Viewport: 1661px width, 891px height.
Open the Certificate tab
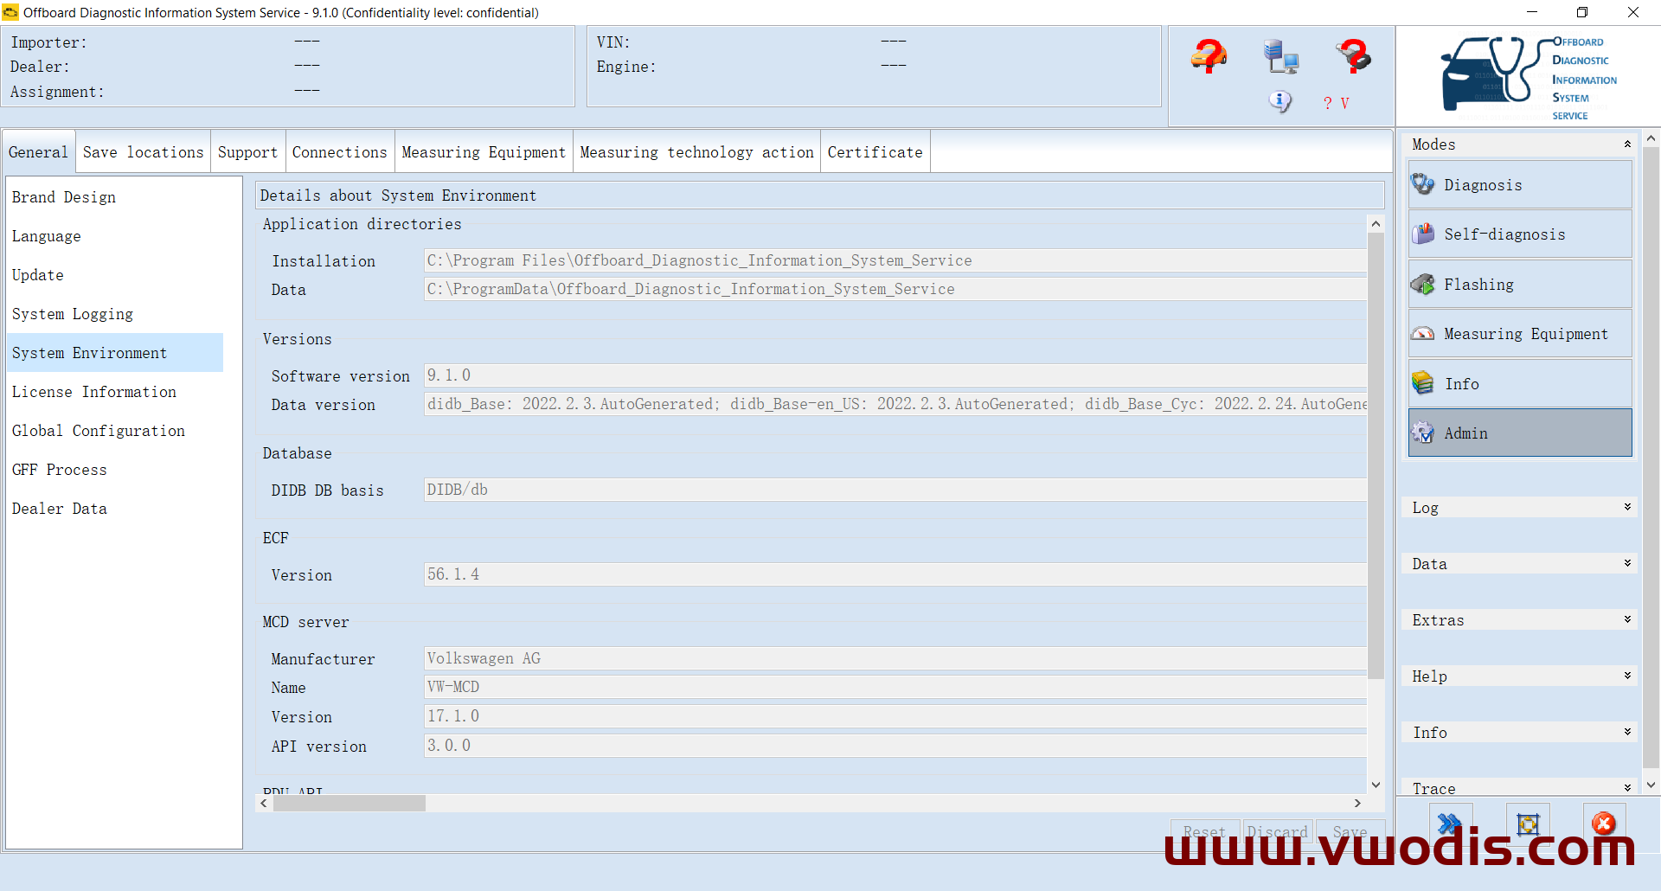point(875,152)
